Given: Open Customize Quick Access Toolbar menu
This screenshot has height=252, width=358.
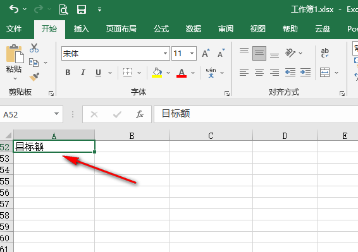Looking at the screenshot, I should 99,9.
